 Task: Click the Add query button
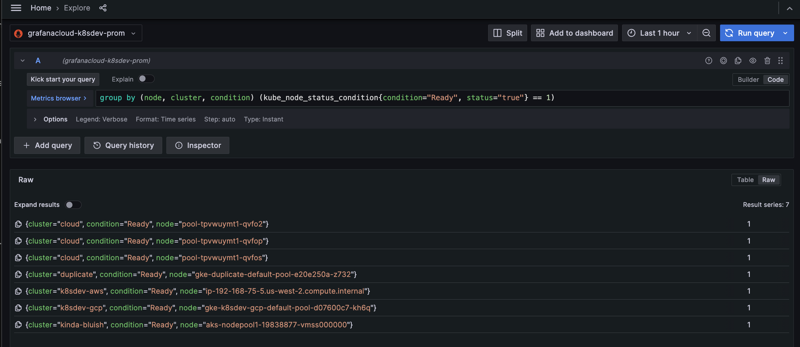tap(47, 145)
